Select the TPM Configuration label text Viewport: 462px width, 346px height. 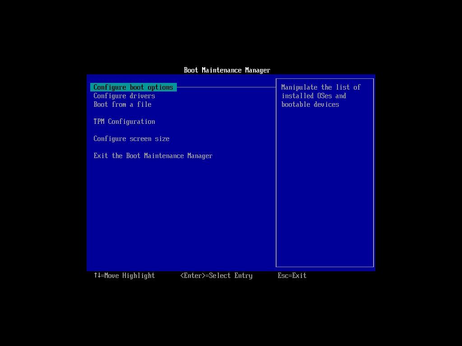(x=124, y=121)
